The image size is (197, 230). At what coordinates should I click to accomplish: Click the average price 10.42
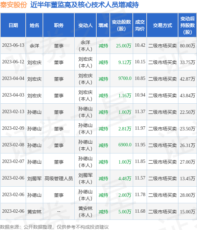(x=140, y=45)
